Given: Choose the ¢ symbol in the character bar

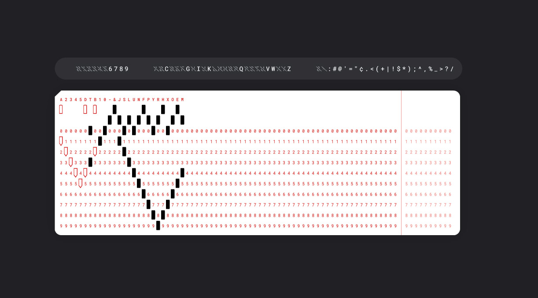Looking at the screenshot, I should (x=361, y=69).
